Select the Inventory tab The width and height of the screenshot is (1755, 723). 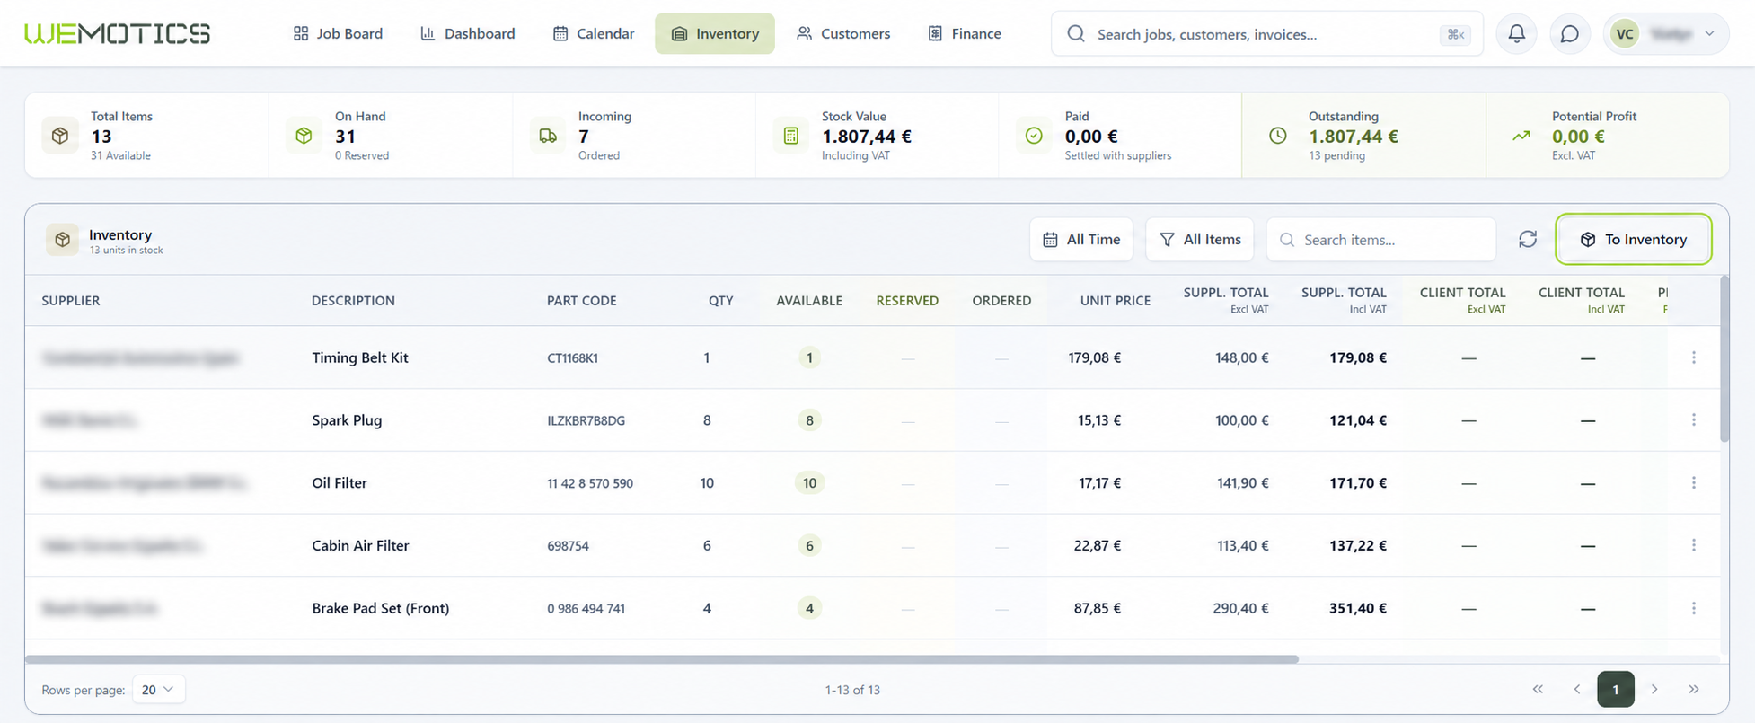715,33
